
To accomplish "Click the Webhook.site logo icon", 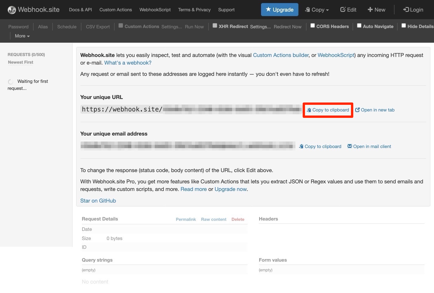I will click(x=12, y=10).
